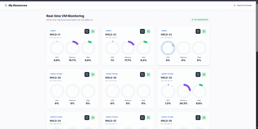Open the terminal icon on WKLD-21
This screenshot has width=258, height=129.
[x=87, y=31]
